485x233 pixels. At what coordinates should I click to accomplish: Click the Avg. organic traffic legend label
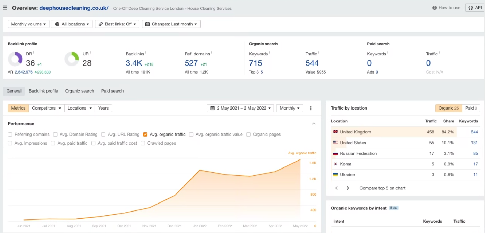302,153
